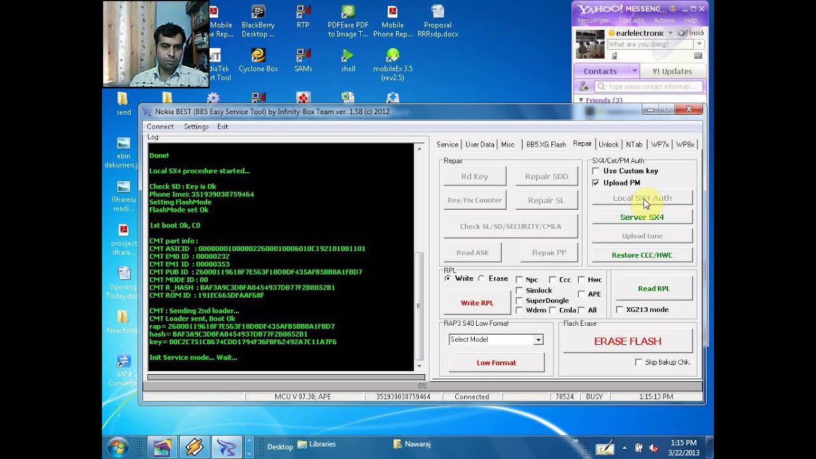
Task: Click the log panel vertical scrollbar
Action: coord(419,257)
